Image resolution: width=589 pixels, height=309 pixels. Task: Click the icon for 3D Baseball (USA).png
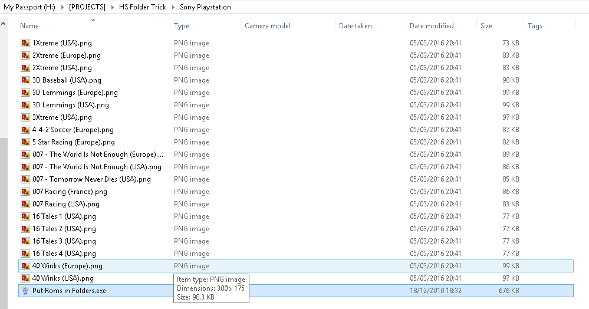(25, 80)
